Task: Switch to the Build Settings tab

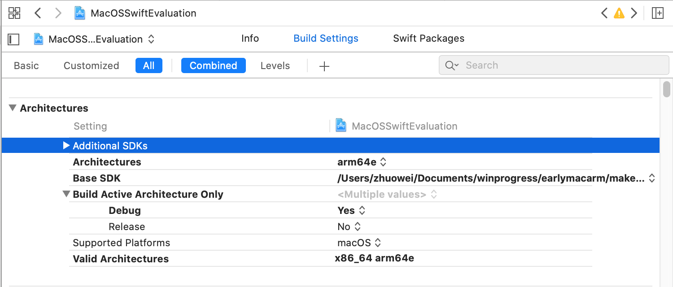Action: [326, 39]
